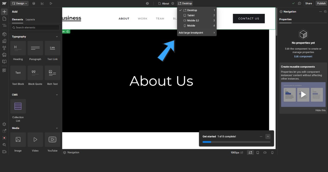The image size is (328, 172).
Task: Click the Preview play icon in top bar
Action: pyautogui.click(x=51, y=4)
